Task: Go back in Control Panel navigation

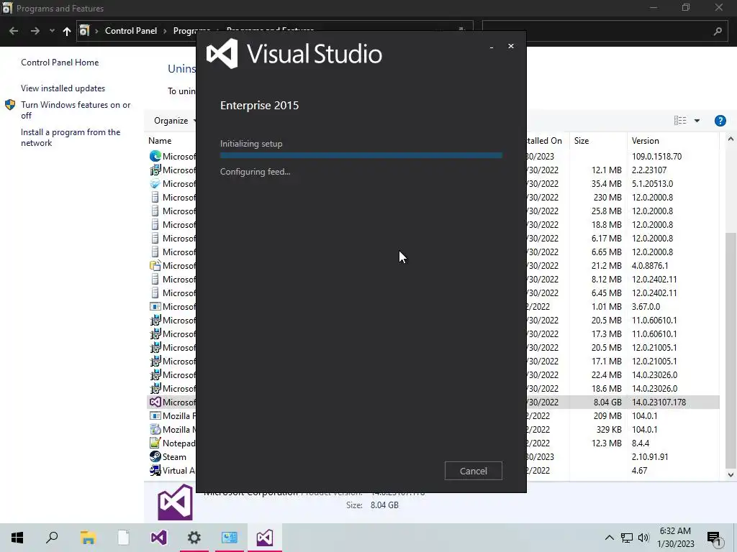Action: coord(14,31)
